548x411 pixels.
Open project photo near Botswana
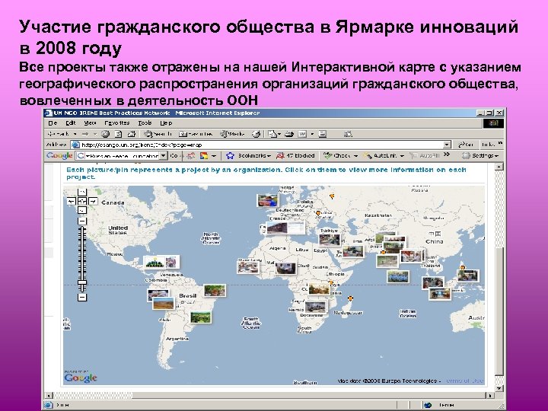[315, 307]
